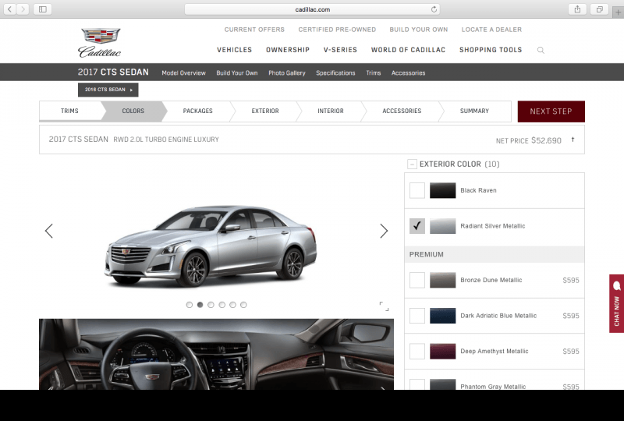Go to the Colors step tab
Screen dimensions: 624x421
coord(133,111)
